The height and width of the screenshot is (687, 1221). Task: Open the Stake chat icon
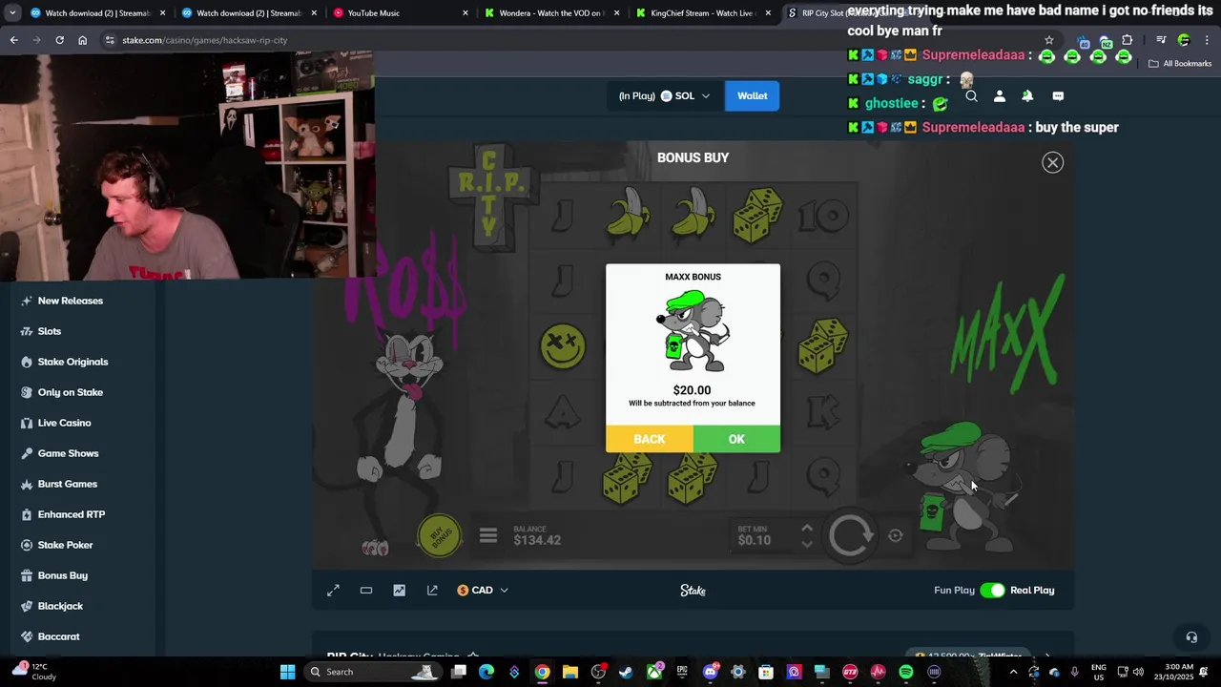(x=1058, y=96)
